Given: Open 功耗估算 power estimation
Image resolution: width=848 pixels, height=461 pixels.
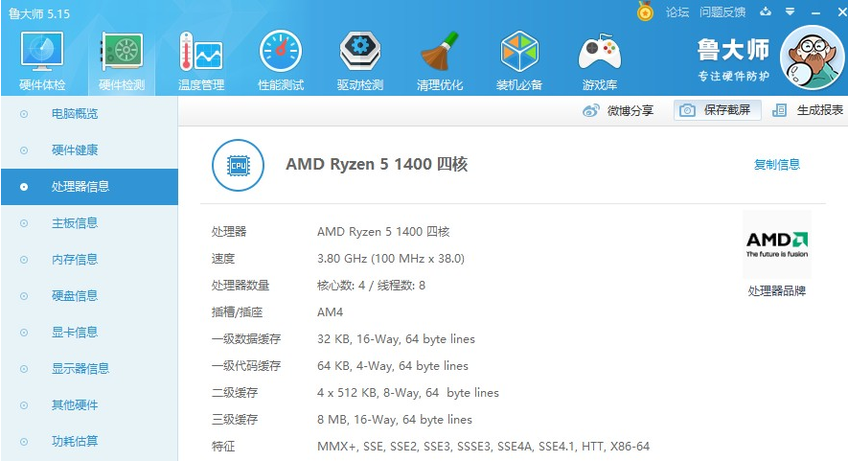Looking at the screenshot, I should point(75,442).
